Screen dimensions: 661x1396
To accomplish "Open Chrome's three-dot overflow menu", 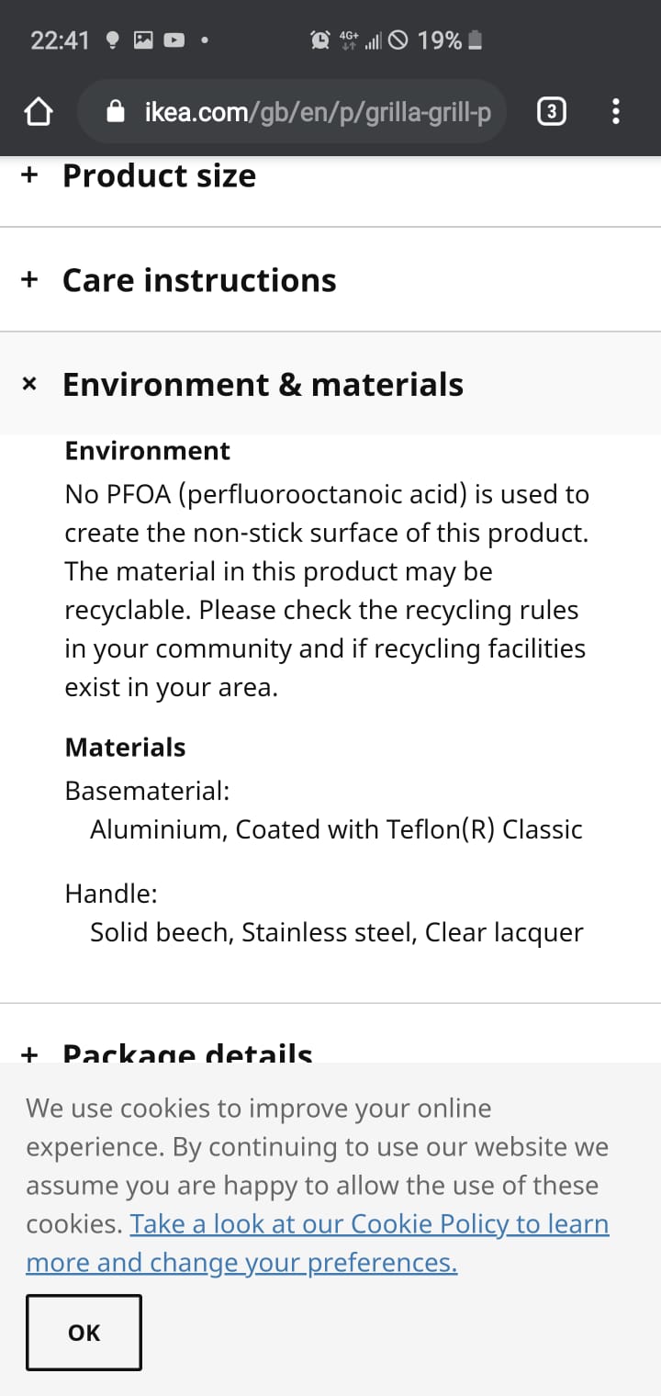I will click(x=615, y=112).
